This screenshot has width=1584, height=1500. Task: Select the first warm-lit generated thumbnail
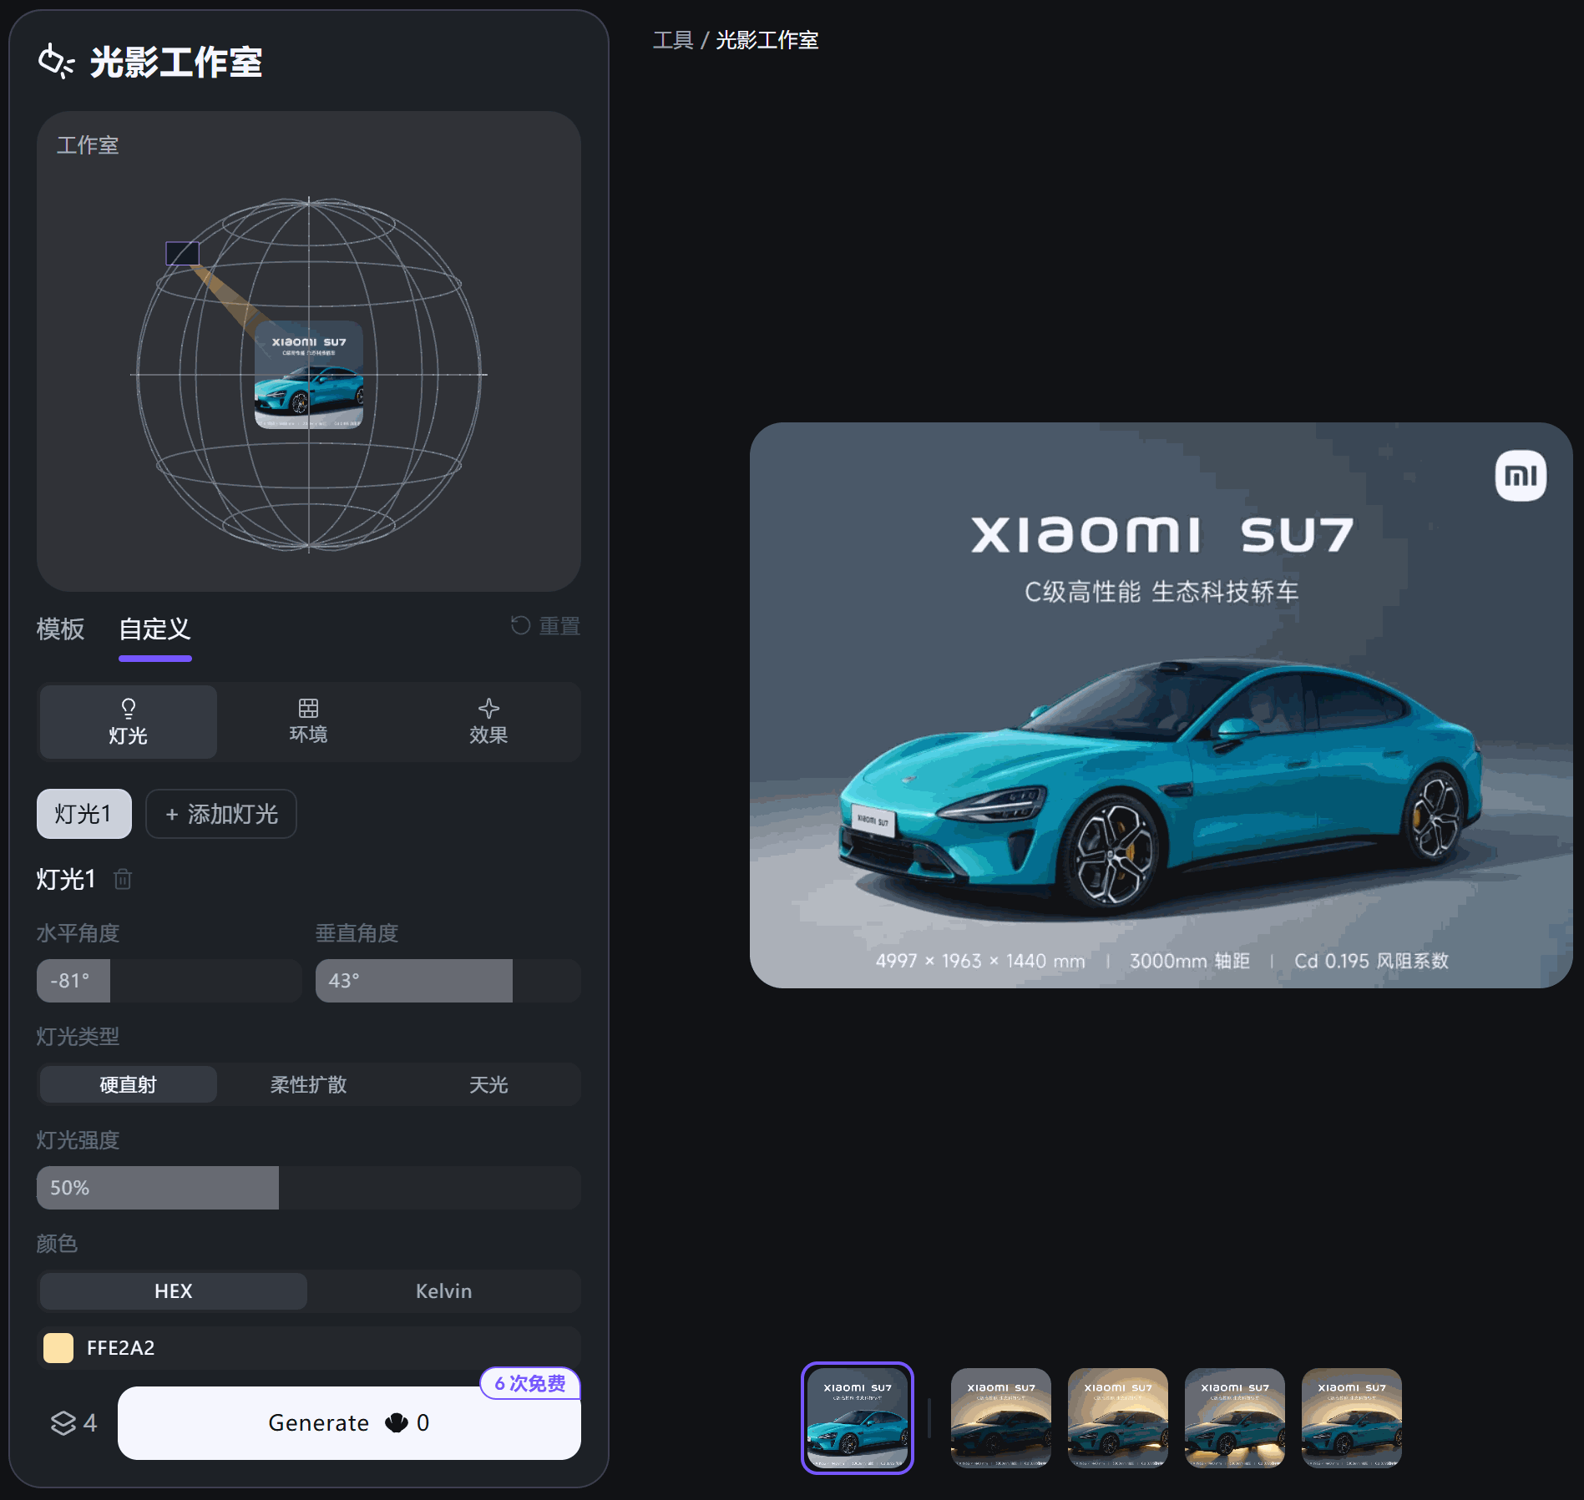point(1001,1418)
